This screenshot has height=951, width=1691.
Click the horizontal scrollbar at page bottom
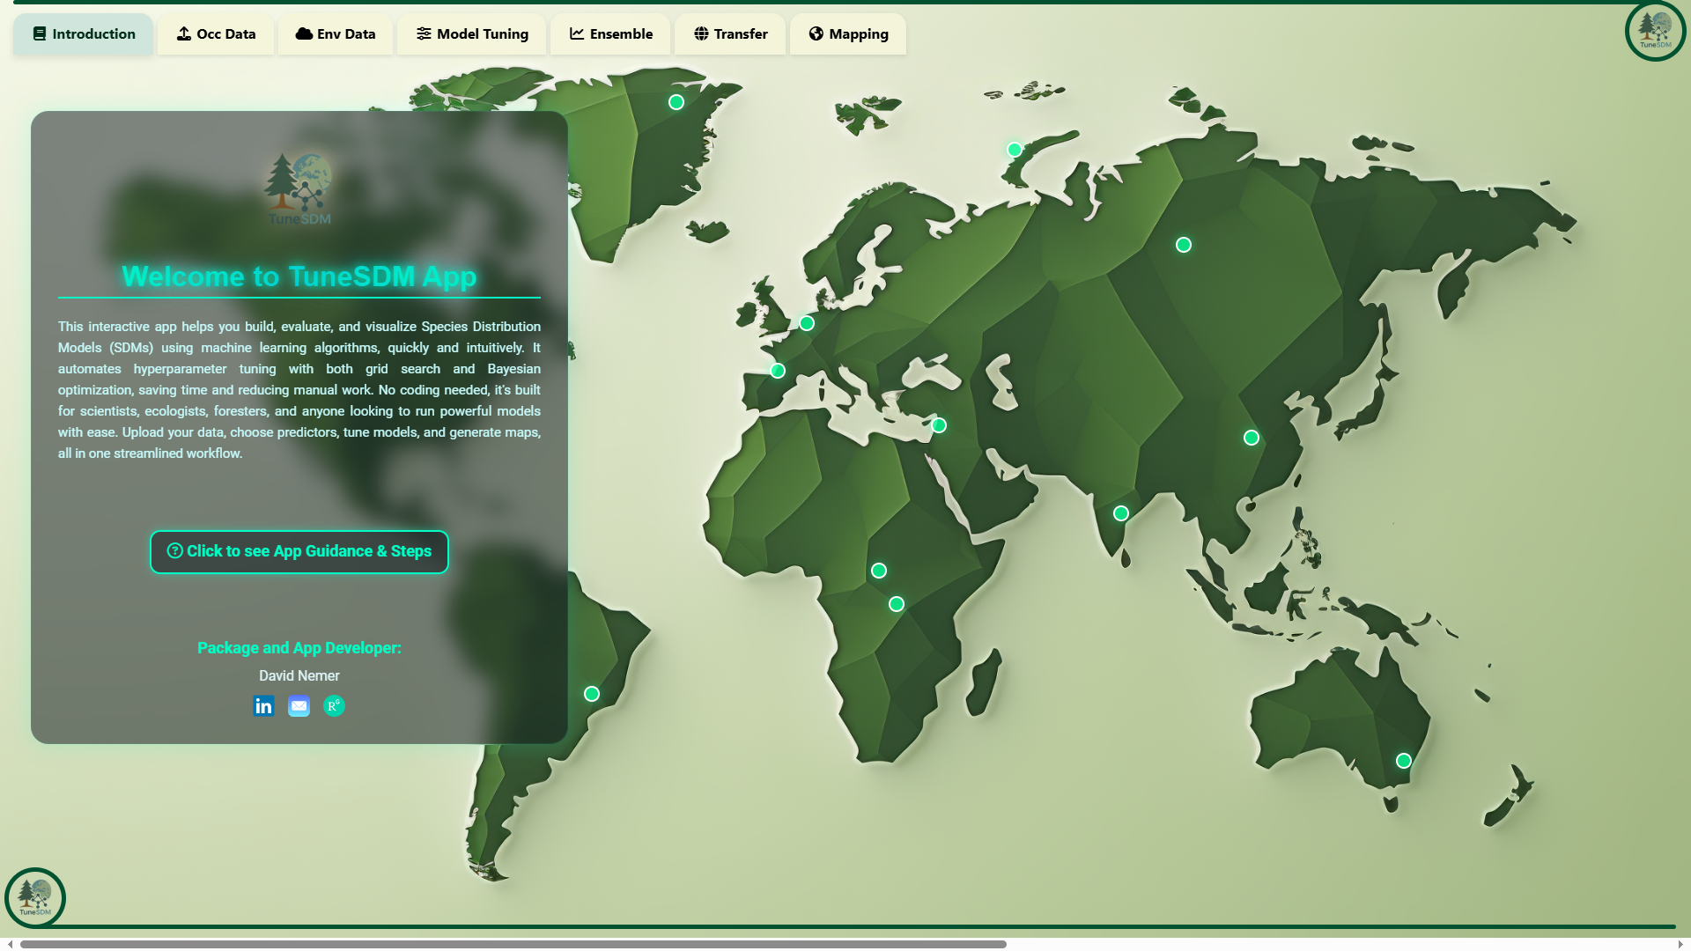point(513,944)
